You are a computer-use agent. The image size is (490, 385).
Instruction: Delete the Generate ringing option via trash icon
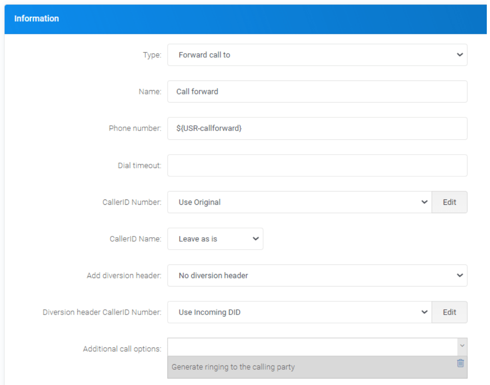click(460, 363)
